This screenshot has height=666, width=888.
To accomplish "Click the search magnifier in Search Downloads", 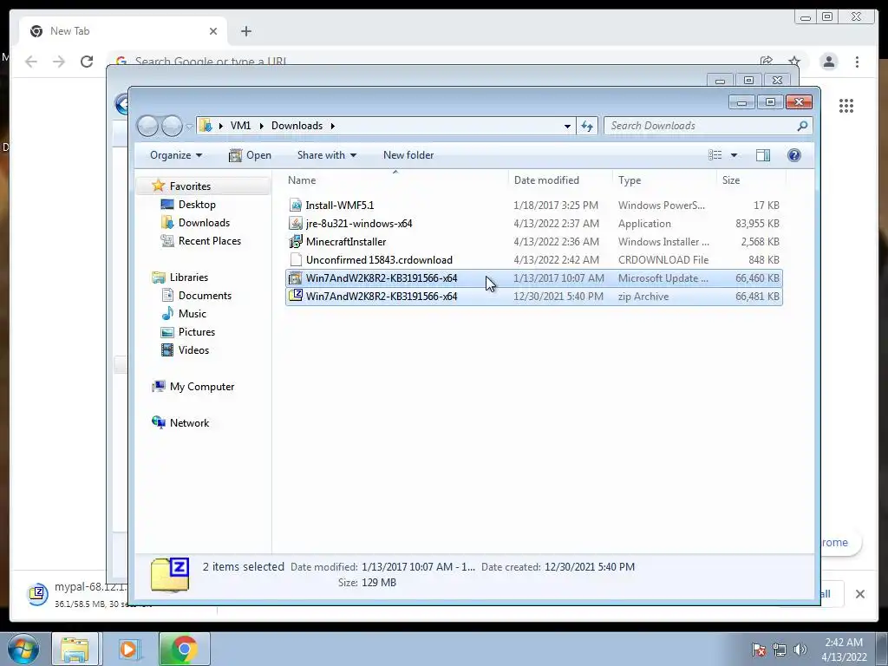I will [x=802, y=126].
